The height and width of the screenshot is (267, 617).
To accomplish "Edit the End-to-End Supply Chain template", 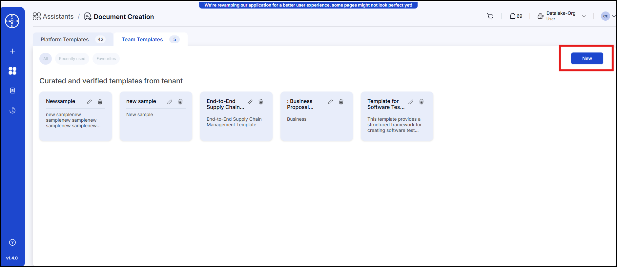I will 250,102.
